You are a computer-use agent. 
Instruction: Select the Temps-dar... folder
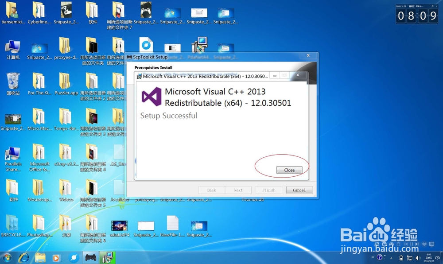(66, 120)
